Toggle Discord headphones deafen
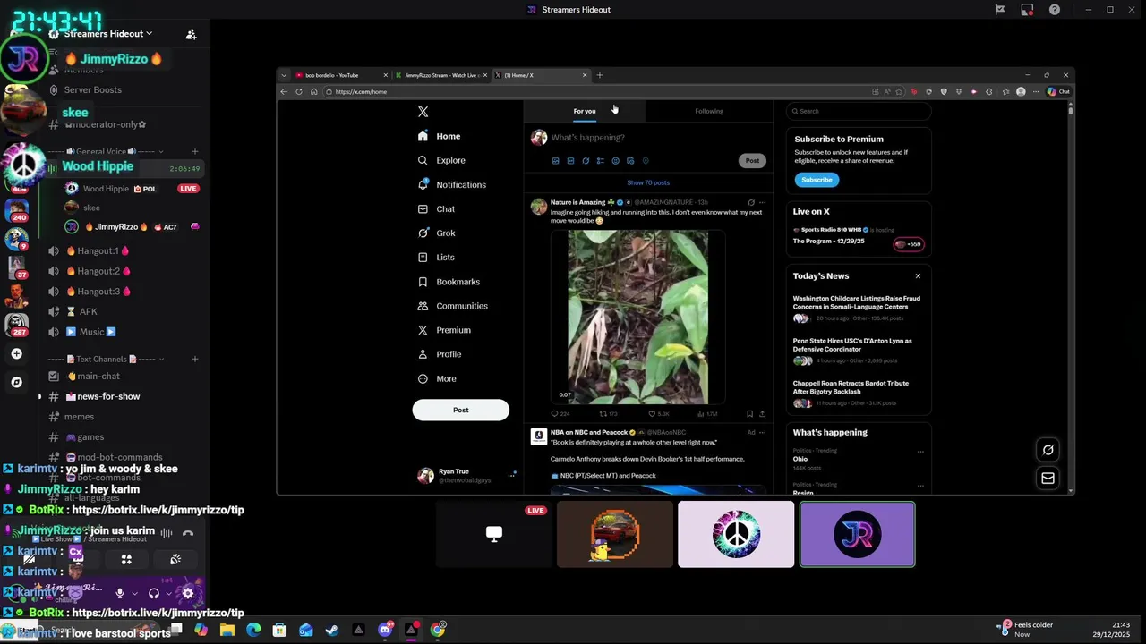This screenshot has width=1146, height=644. (154, 593)
